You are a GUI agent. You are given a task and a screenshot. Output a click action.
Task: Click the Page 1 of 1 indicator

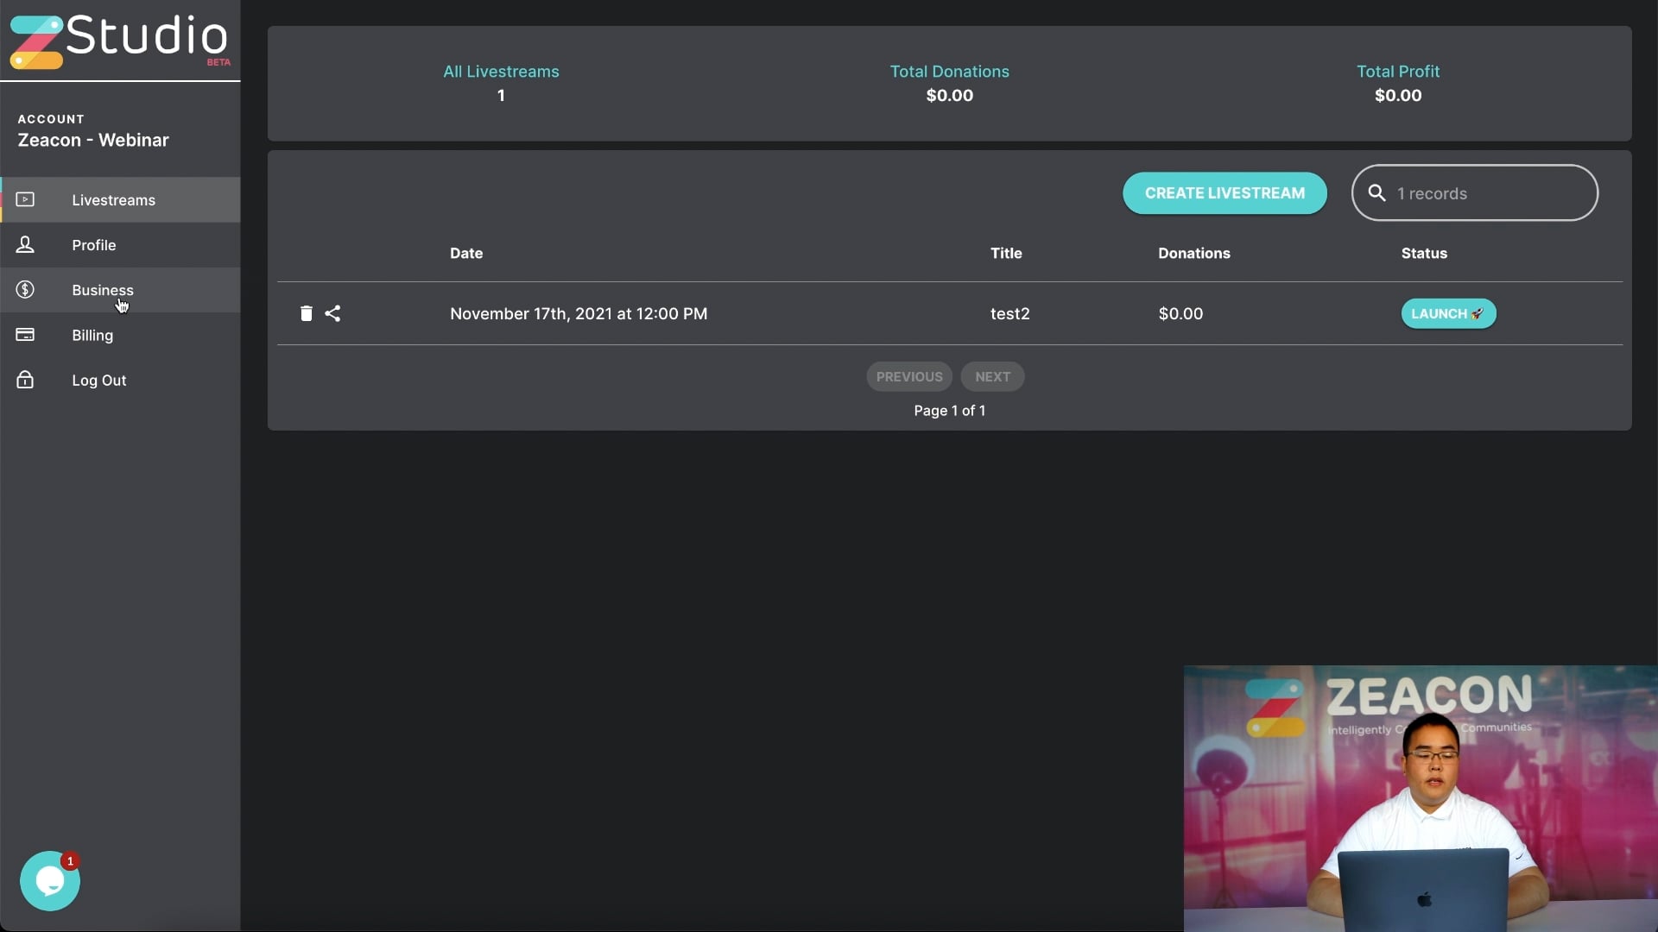949,411
